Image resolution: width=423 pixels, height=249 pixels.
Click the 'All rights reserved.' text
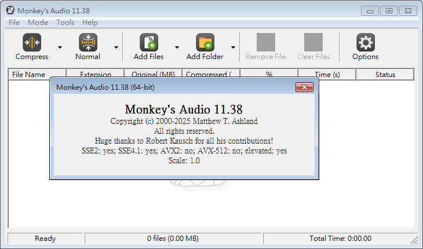click(x=184, y=131)
